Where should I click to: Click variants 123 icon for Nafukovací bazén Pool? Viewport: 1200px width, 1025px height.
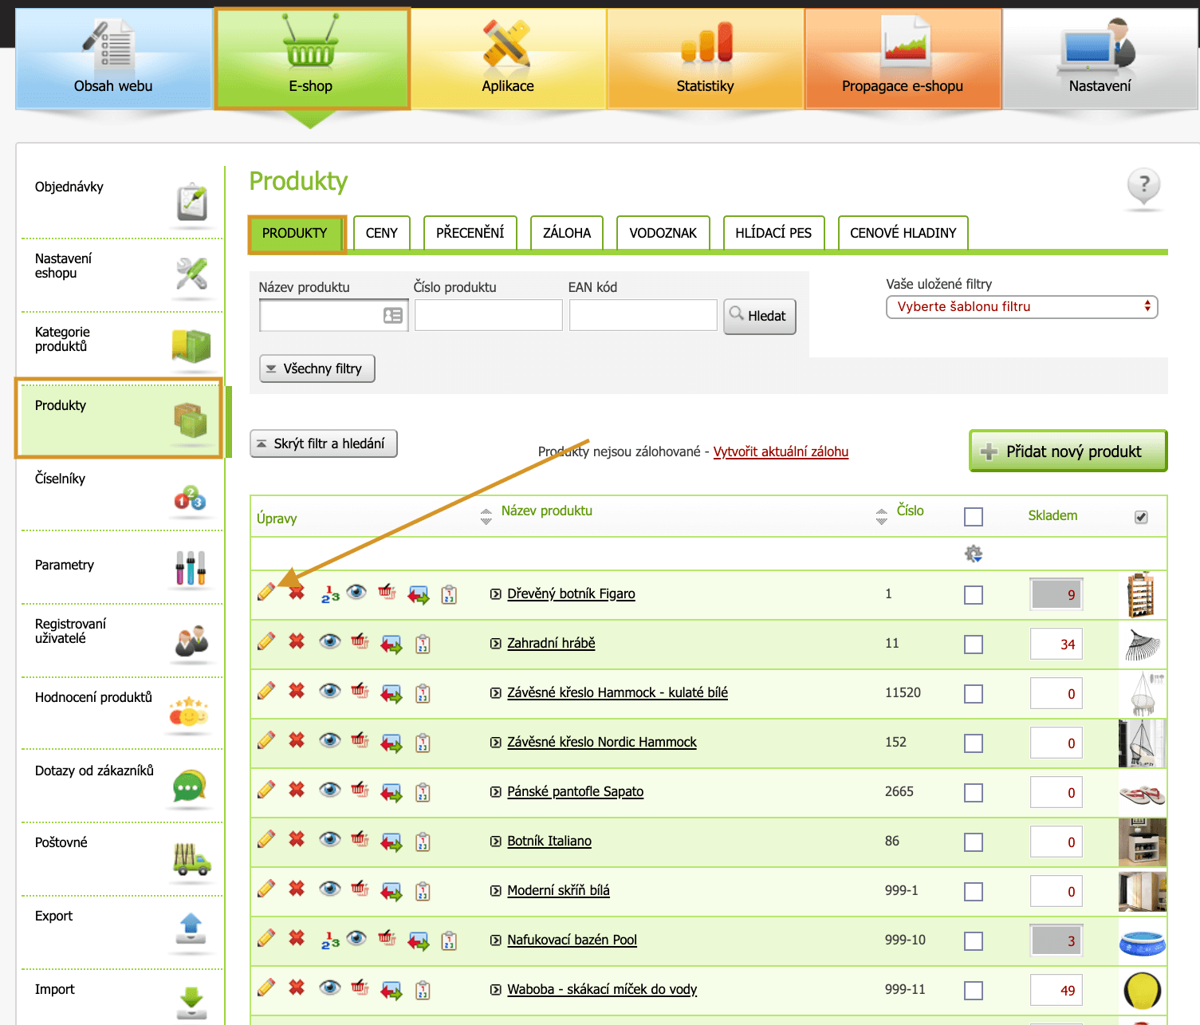tap(330, 940)
